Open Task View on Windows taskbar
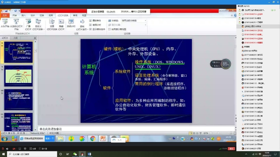The image size is (280, 157). 68,154
